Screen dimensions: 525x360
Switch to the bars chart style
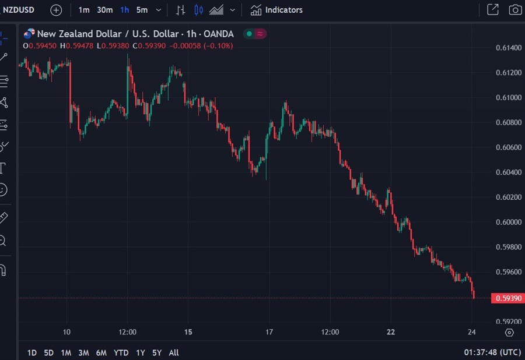tap(181, 10)
